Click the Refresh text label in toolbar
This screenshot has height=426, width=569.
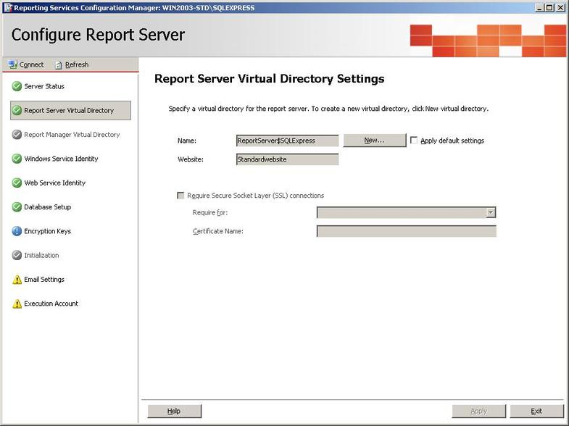(x=77, y=64)
